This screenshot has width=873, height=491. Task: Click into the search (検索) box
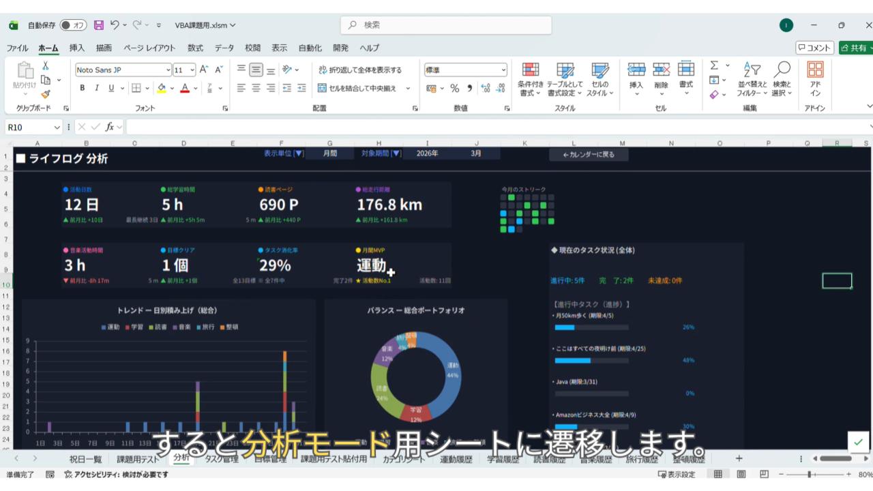446,25
